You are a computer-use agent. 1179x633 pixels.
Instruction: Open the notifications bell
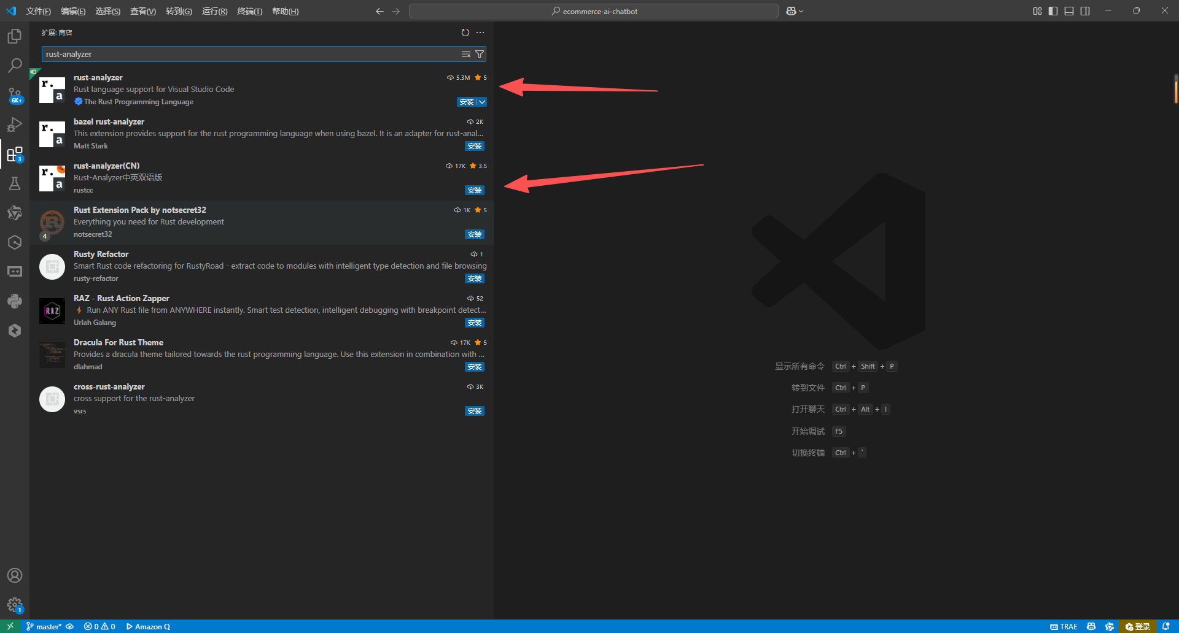click(x=1166, y=626)
